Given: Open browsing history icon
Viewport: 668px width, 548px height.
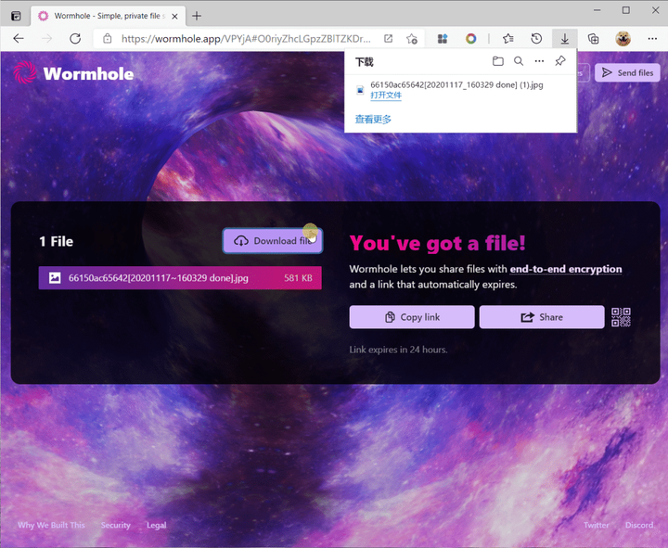Looking at the screenshot, I should pos(536,39).
